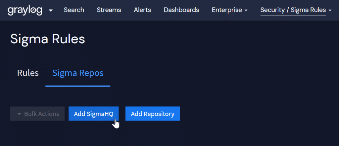Switch to the Rules tab

point(28,73)
